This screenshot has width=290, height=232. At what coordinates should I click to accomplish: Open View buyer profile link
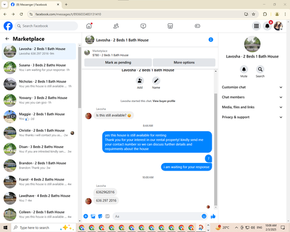point(164,101)
